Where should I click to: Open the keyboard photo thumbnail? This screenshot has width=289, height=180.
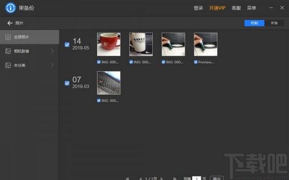109,83
